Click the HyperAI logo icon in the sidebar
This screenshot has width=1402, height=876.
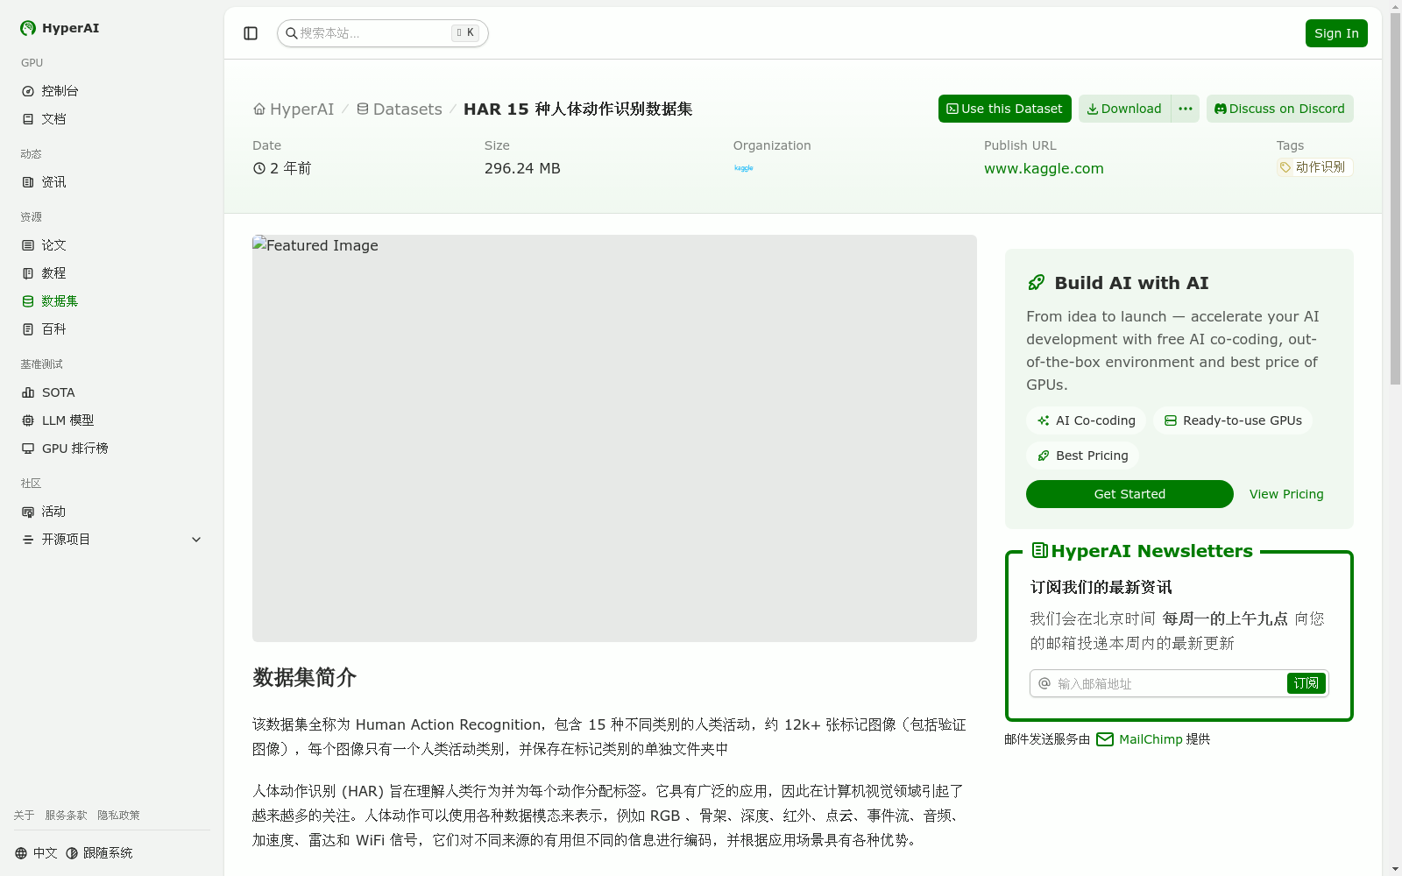click(x=28, y=28)
